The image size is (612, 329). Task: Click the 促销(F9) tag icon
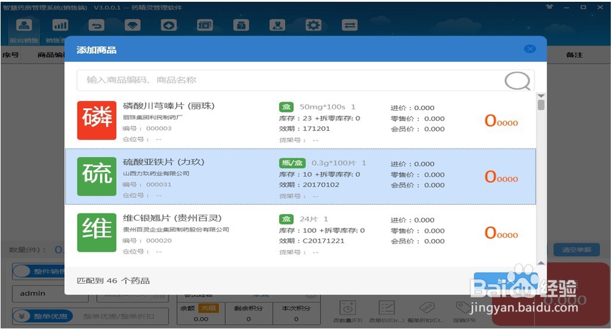coord(464,308)
